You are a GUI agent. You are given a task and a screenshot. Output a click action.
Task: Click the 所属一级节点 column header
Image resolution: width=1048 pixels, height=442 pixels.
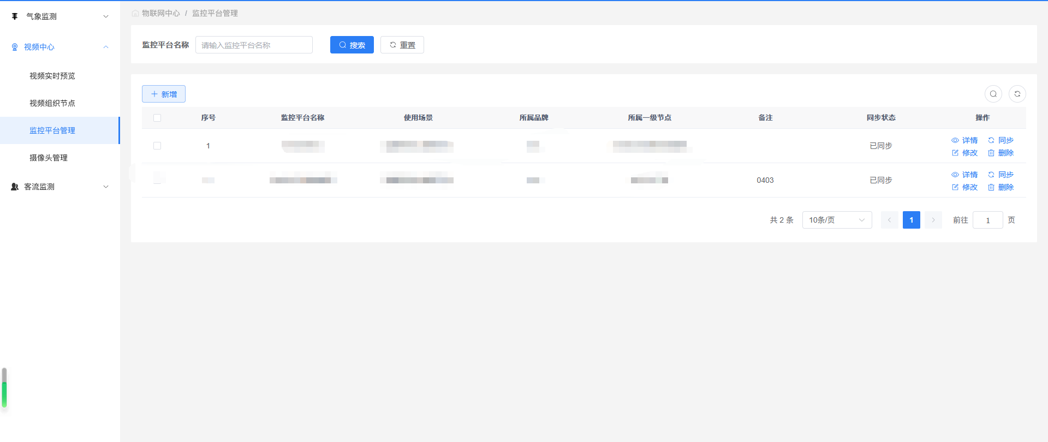point(650,118)
